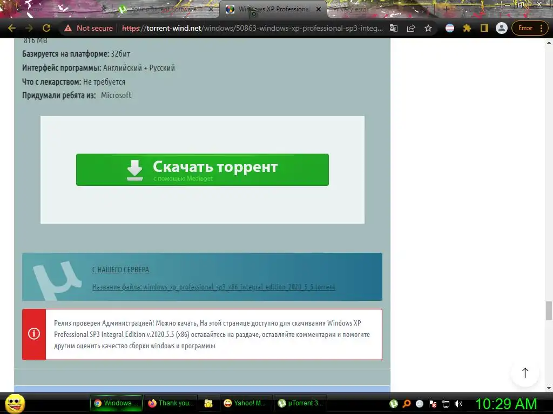Click the 10:29 AM taskbar clock
Screen dimensions: 553x414
pyautogui.click(x=506, y=404)
